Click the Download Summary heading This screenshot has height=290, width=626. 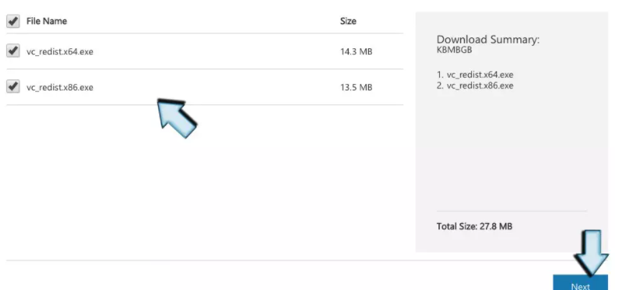click(488, 40)
